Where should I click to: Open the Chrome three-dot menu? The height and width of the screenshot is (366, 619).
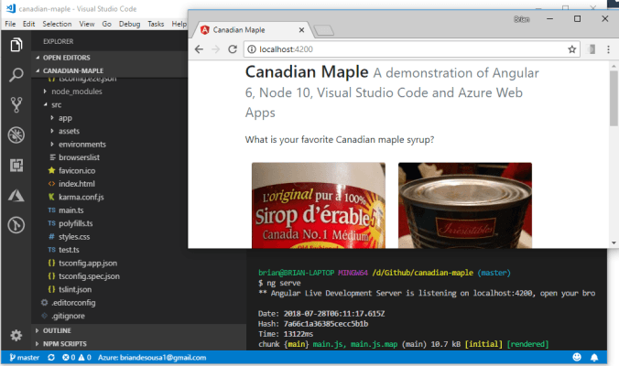point(608,49)
